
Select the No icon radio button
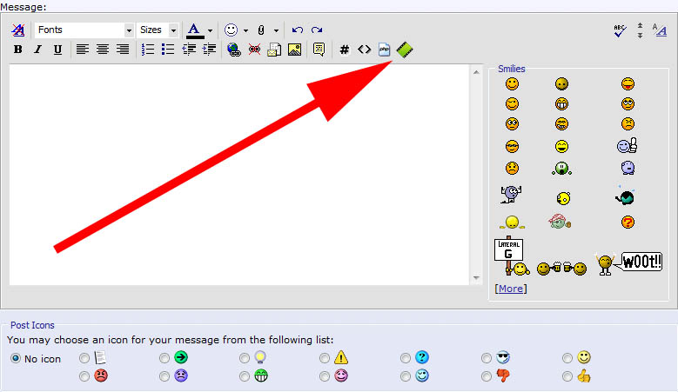pos(15,358)
